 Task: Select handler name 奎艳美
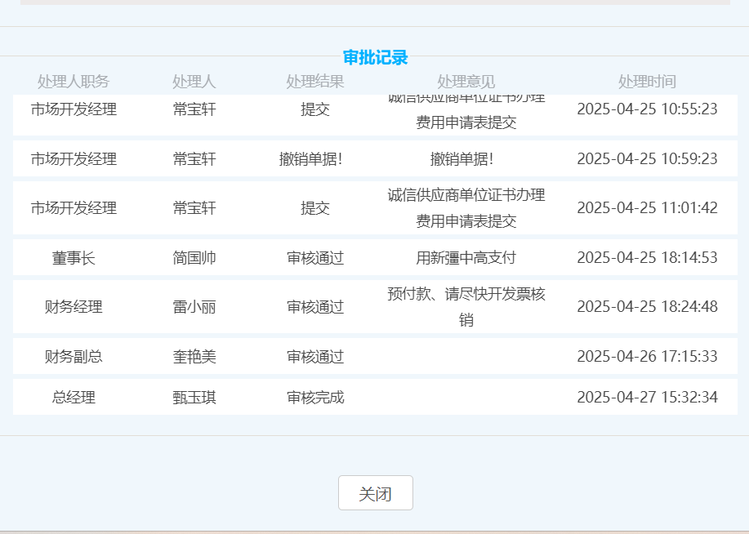tap(194, 357)
